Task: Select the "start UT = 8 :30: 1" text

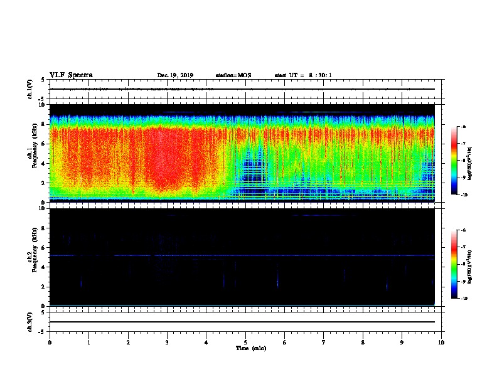Action: click(x=303, y=75)
